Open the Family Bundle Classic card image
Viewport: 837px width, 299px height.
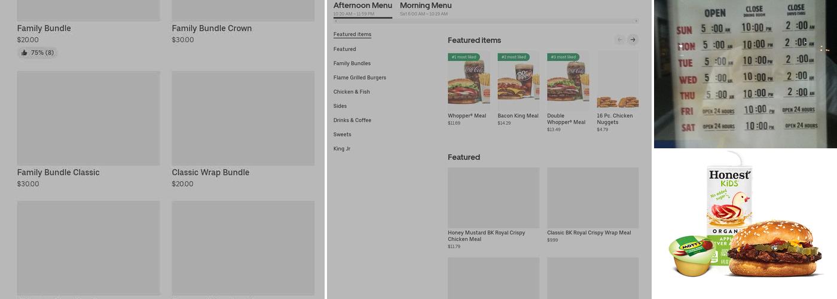click(x=88, y=118)
